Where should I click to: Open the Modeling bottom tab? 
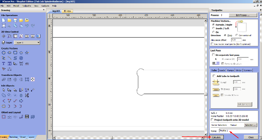click(x=13, y=137)
